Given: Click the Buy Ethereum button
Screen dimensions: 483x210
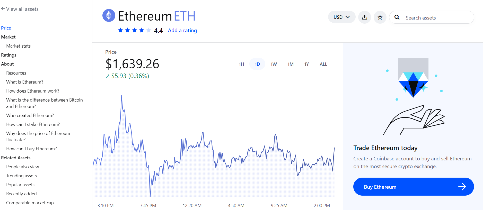Looking at the screenshot, I should (413, 187).
